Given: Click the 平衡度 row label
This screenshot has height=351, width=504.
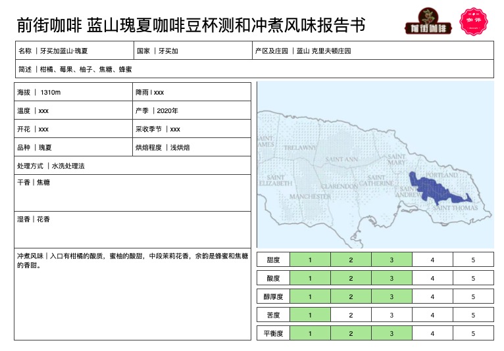Looking at the screenshot, I should coord(273,333).
